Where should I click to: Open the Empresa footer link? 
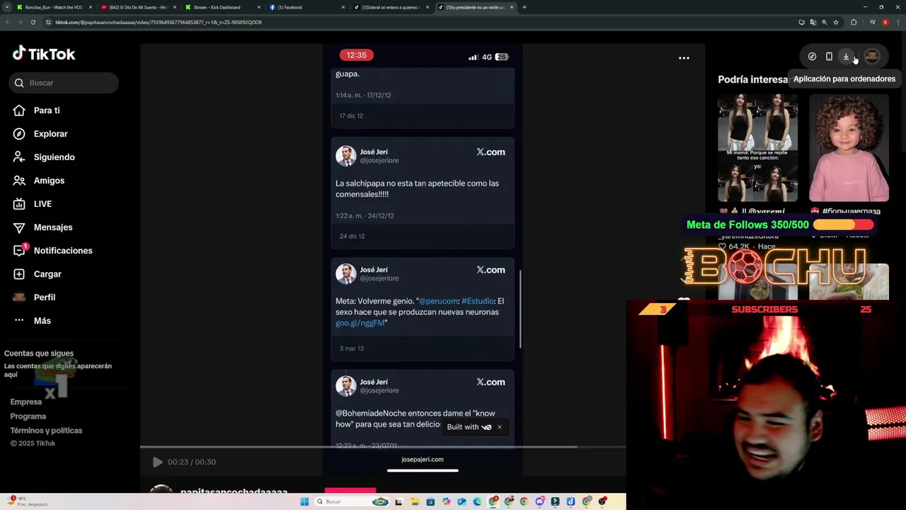[x=26, y=402]
